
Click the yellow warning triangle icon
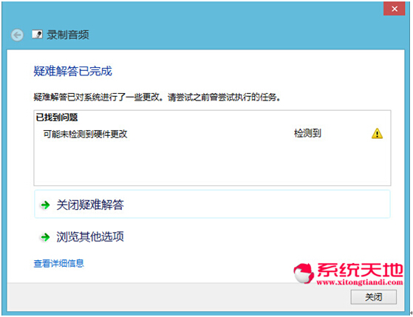[x=377, y=133]
